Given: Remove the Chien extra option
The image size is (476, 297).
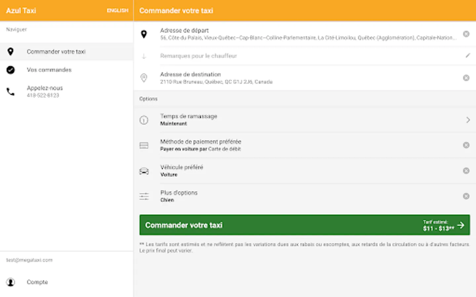Looking at the screenshot, I should point(466,196).
